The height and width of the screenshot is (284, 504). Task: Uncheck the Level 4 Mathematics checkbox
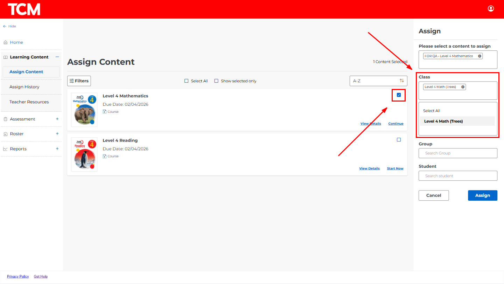pos(399,95)
